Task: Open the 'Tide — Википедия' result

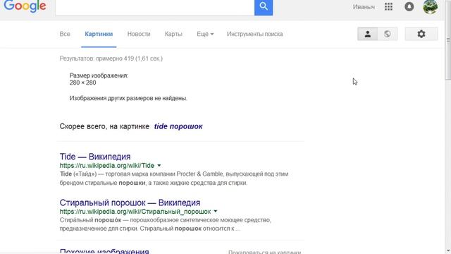Action: pos(95,157)
